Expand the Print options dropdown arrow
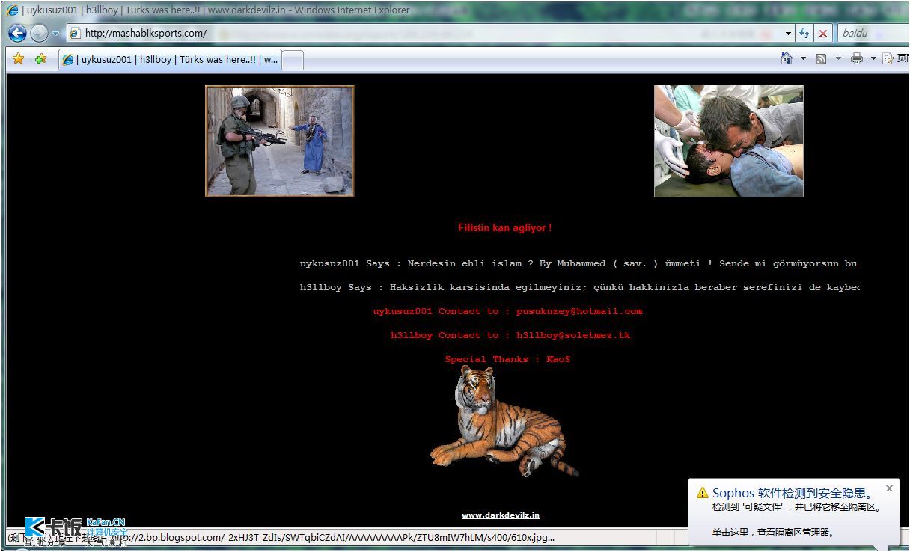This screenshot has width=910, height=552. point(873,58)
